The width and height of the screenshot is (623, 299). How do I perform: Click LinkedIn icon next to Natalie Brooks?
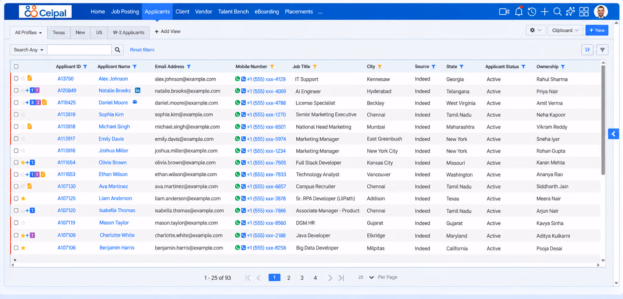click(x=137, y=90)
